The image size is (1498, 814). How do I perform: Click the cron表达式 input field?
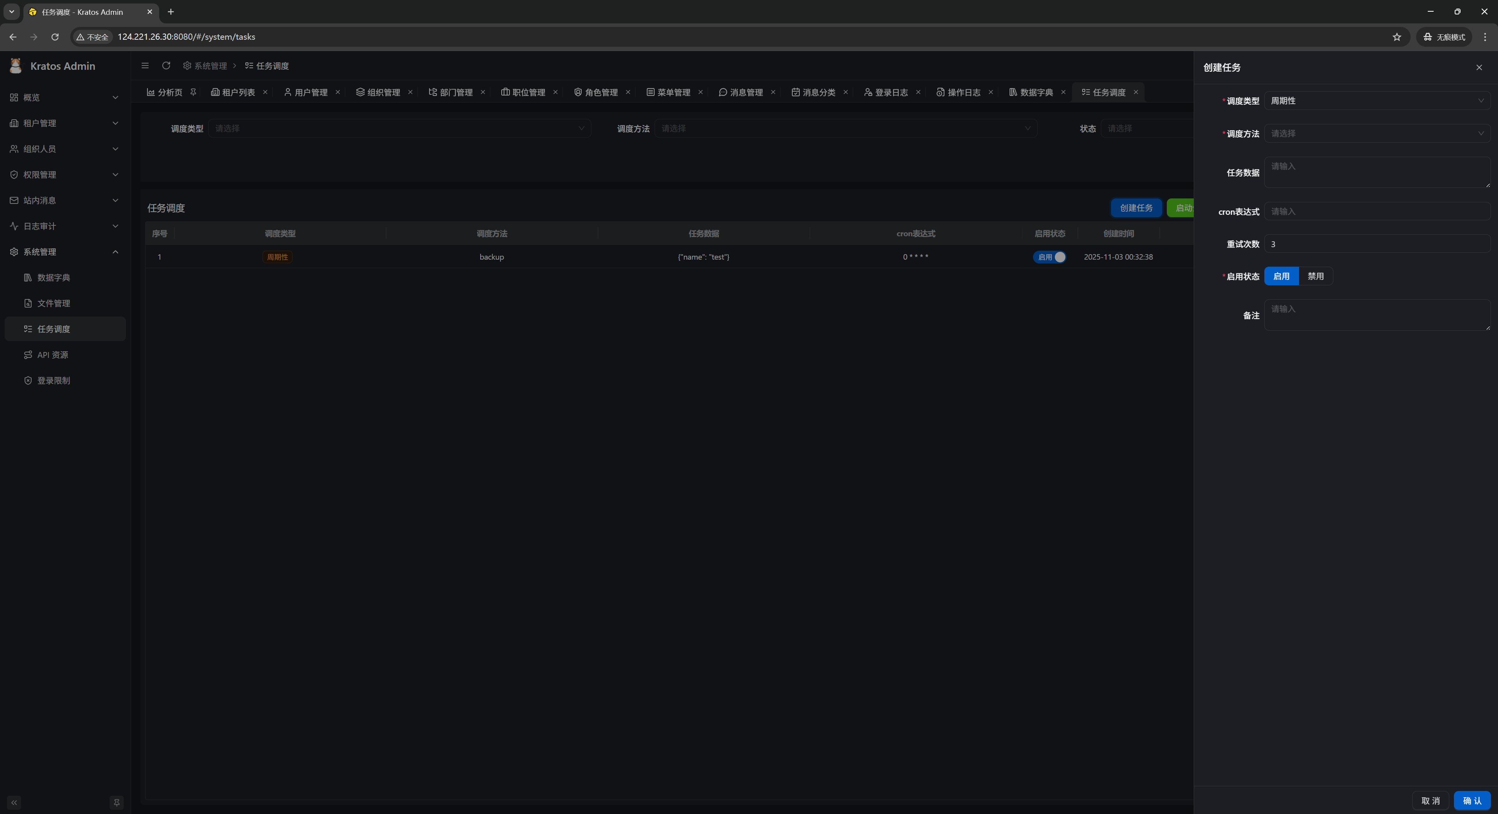(x=1376, y=211)
